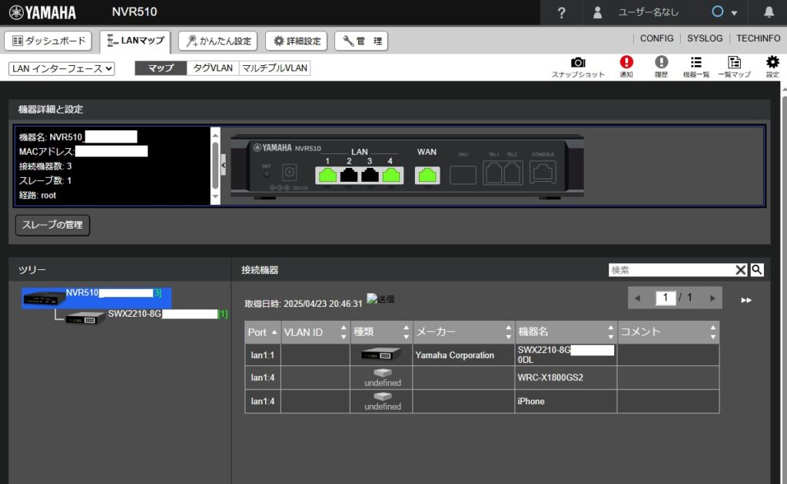
Task: Click switch icon in lan1:1 row
Action: click(x=381, y=354)
